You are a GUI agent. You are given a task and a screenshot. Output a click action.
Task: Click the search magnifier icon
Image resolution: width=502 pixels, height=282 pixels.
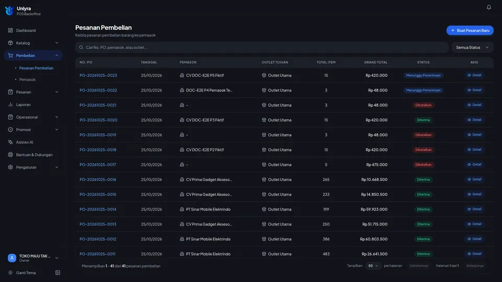(81, 48)
